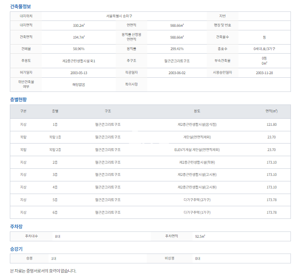
Task: Click the ELEV기계실 rooftop row usage
Action: click(197, 150)
